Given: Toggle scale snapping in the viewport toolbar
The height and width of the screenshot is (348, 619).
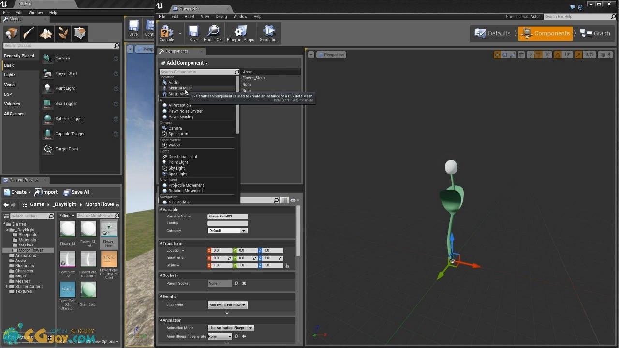Looking at the screenshot, I should pos(578,55).
